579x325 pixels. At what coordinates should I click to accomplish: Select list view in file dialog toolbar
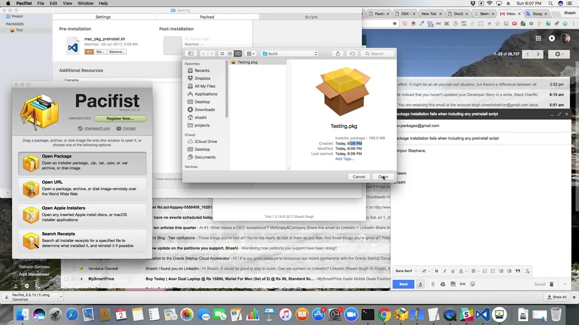click(230, 54)
